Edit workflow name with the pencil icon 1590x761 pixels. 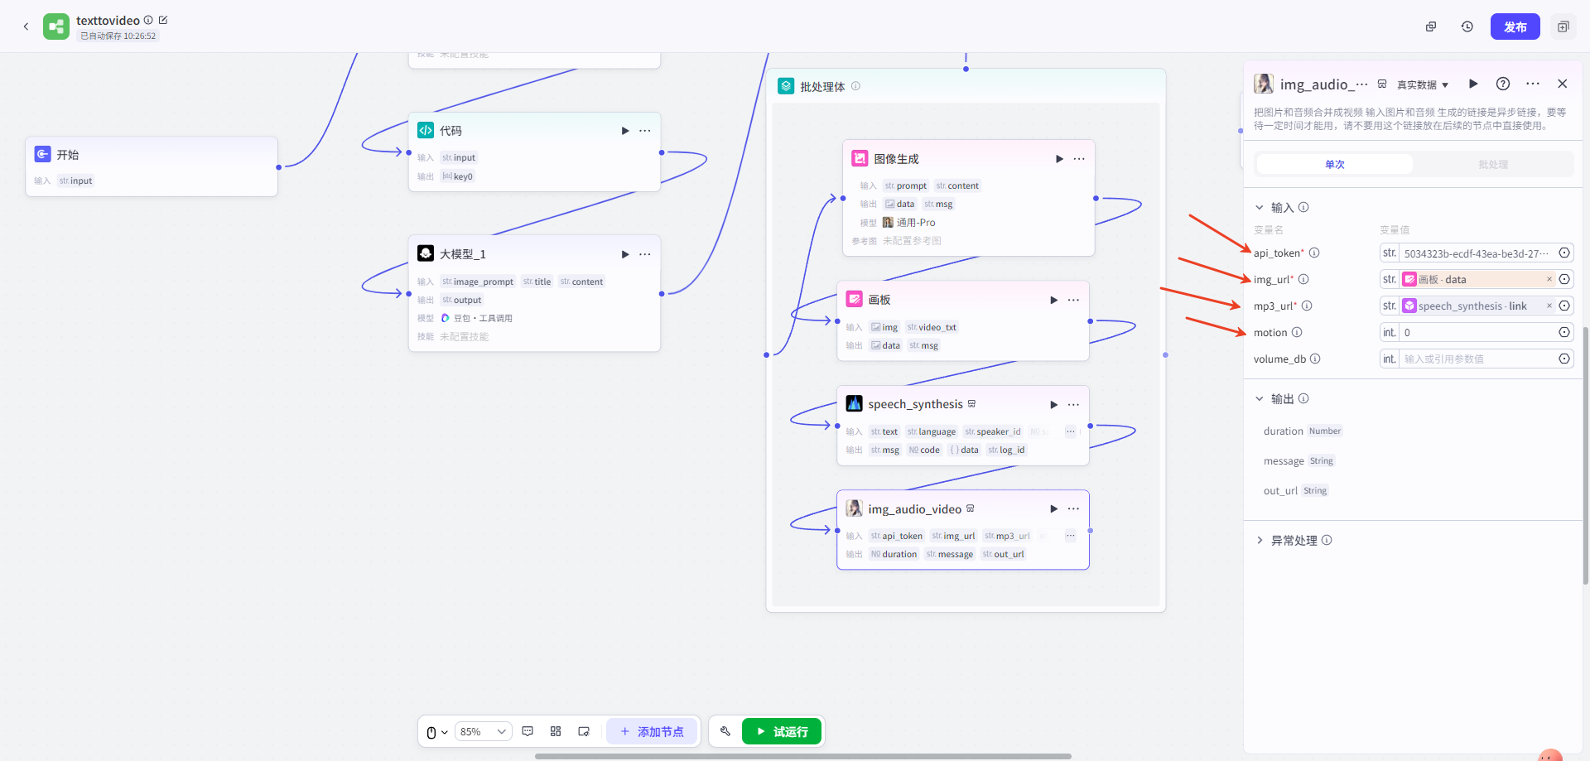(163, 20)
